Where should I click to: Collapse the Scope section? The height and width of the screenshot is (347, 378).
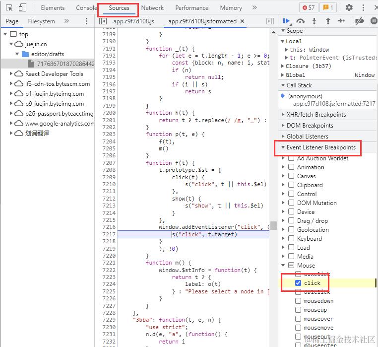[x=283, y=31]
